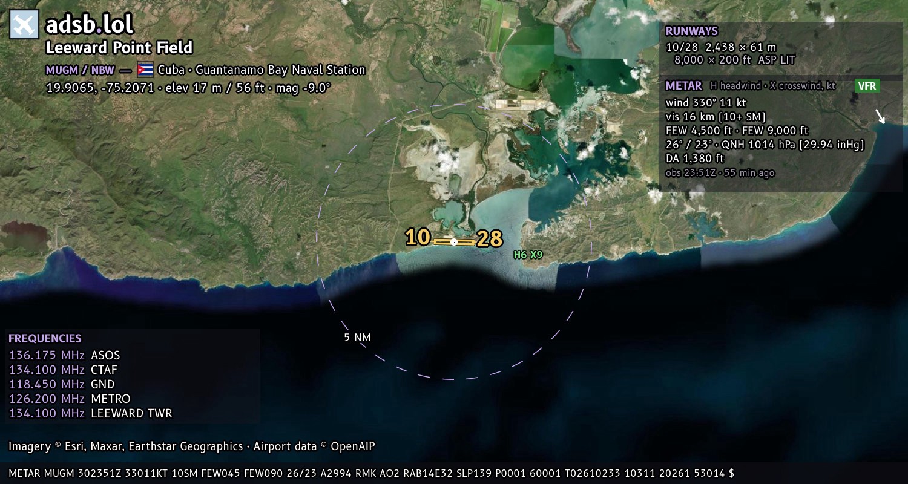
Task: Click the adsb.lol airplane logo icon
Action: (x=24, y=24)
